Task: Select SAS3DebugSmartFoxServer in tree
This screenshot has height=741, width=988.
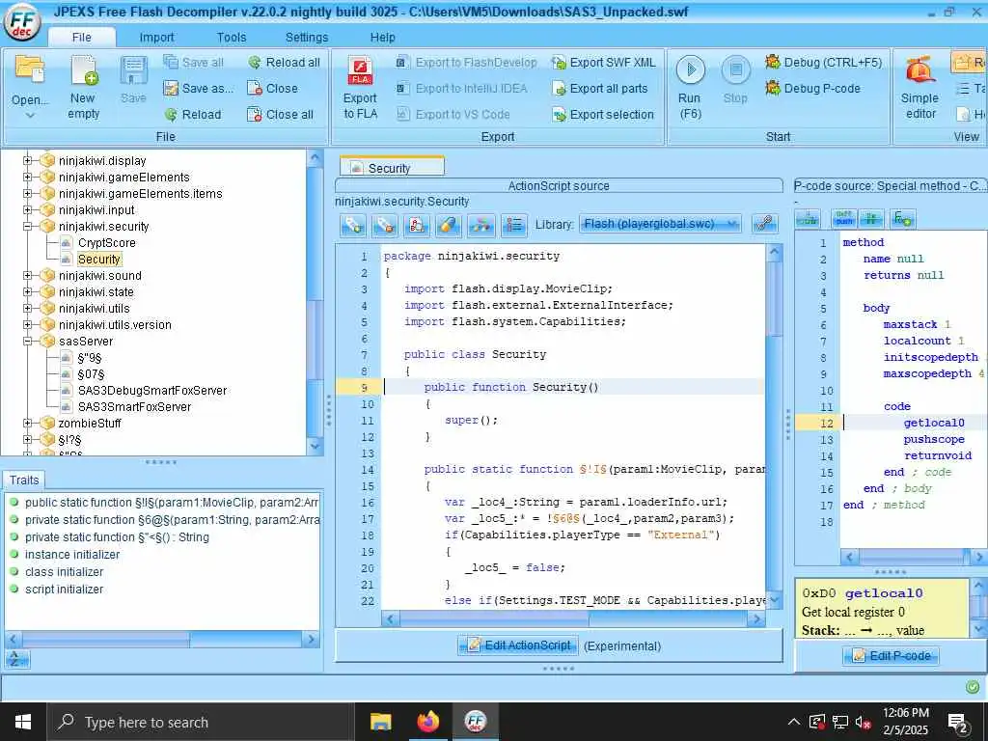Action: coord(151,390)
